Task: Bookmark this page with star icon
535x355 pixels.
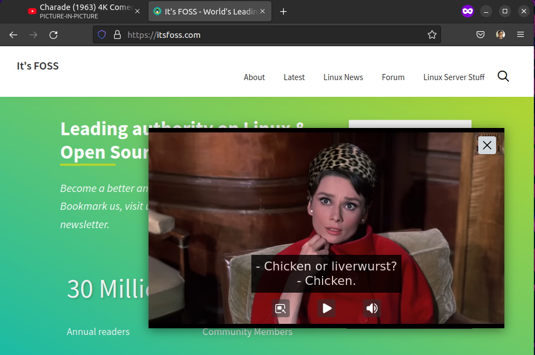Action: coord(432,34)
